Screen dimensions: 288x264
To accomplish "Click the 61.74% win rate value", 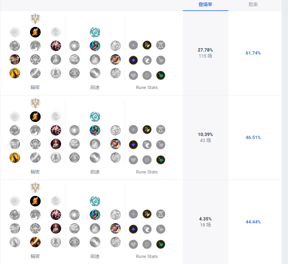I will click(x=253, y=53).
